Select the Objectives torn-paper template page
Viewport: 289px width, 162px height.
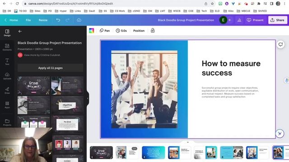[67, 105]
